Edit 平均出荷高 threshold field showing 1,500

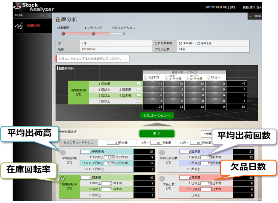110,157
